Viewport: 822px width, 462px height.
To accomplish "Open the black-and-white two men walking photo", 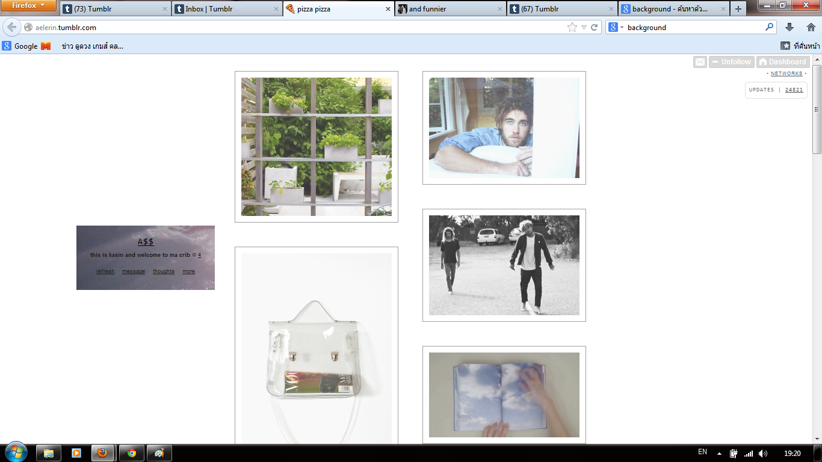I will pos(504,265).
